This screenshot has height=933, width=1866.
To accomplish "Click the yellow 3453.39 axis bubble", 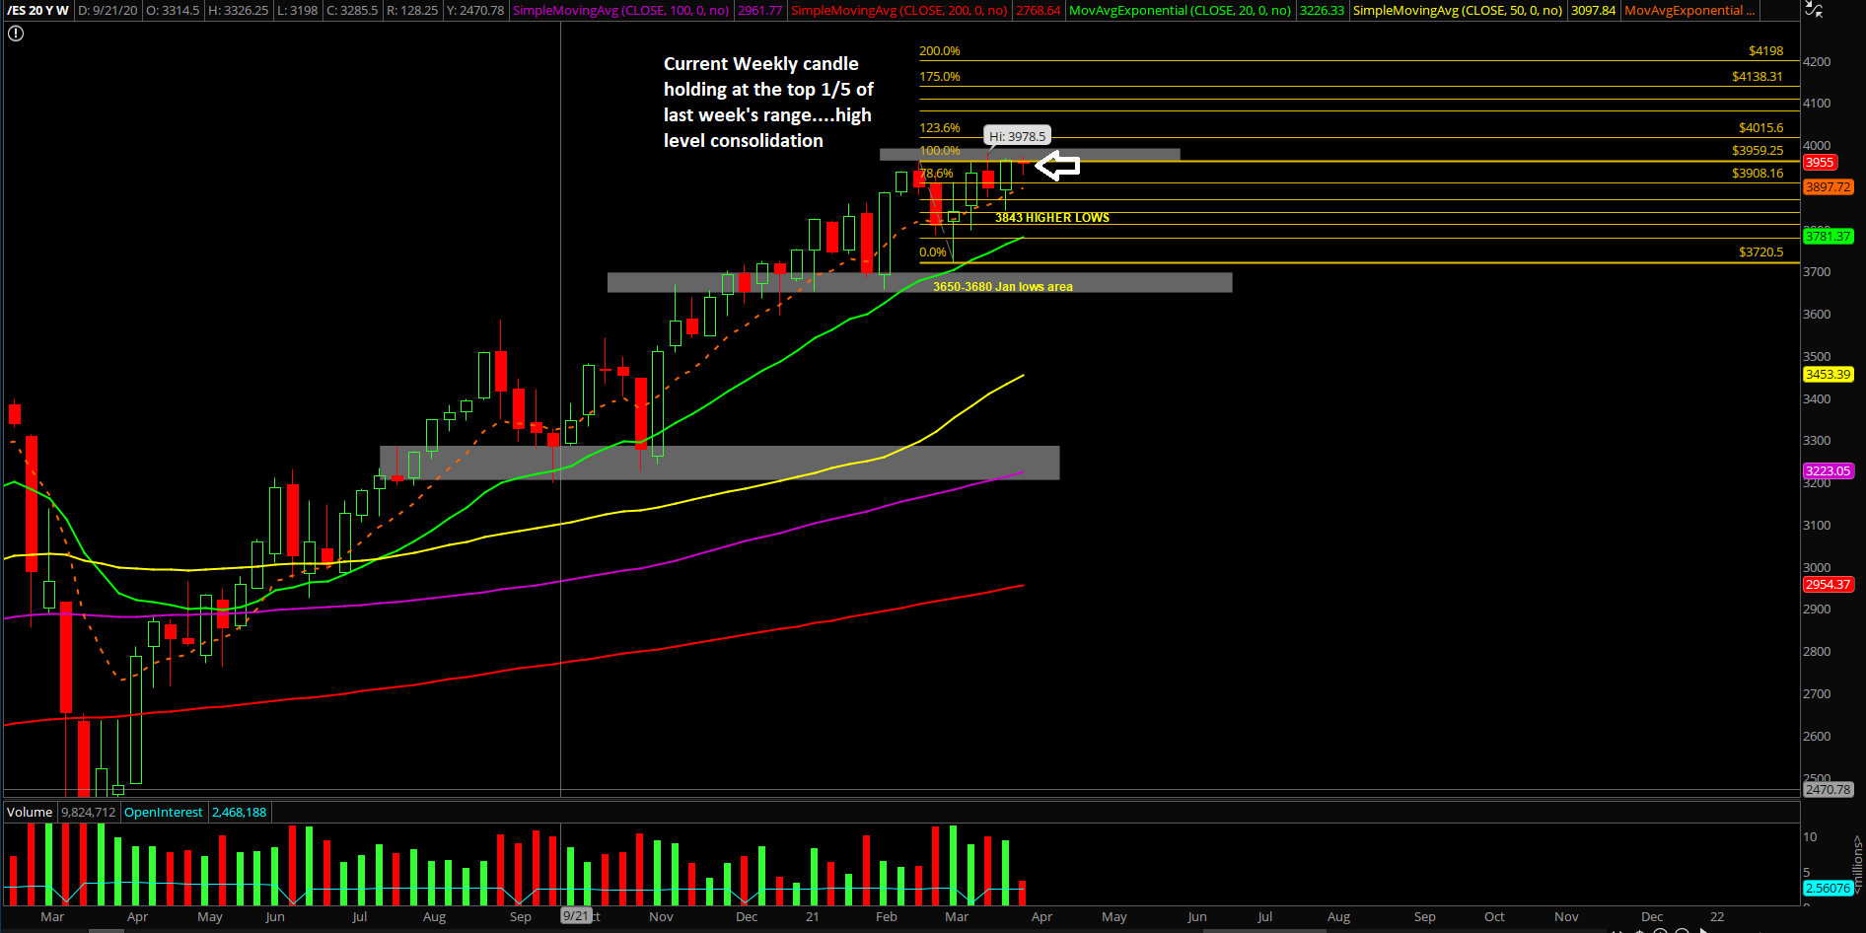I will click(x=1829, y=374).
